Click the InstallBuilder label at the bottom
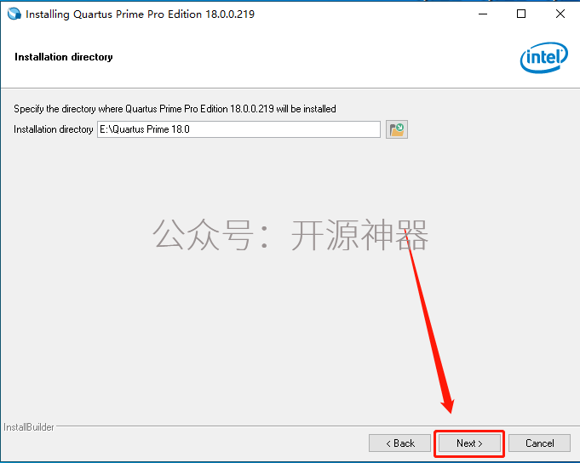This screenshot has width=580, height=463. point(29,427)
